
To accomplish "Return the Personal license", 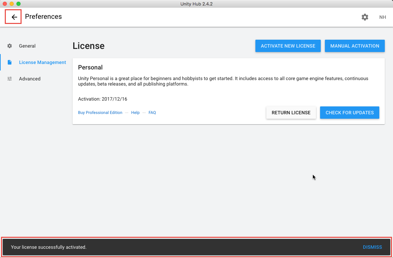I will coord(291,113).
